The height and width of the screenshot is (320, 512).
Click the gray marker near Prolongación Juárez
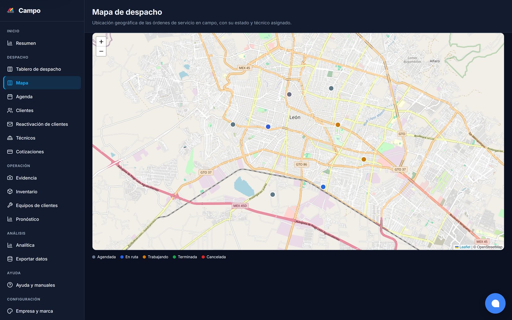tap(273, 195)
